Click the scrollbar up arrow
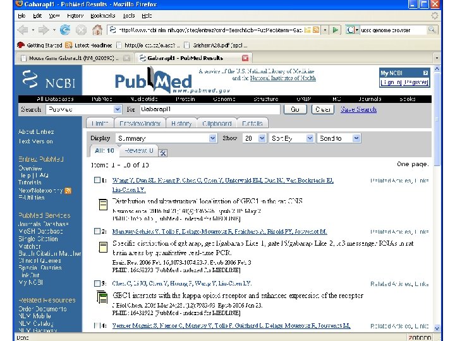Image resolution: width=455 pixels, height=341 pixels. (x=437, y=69)
